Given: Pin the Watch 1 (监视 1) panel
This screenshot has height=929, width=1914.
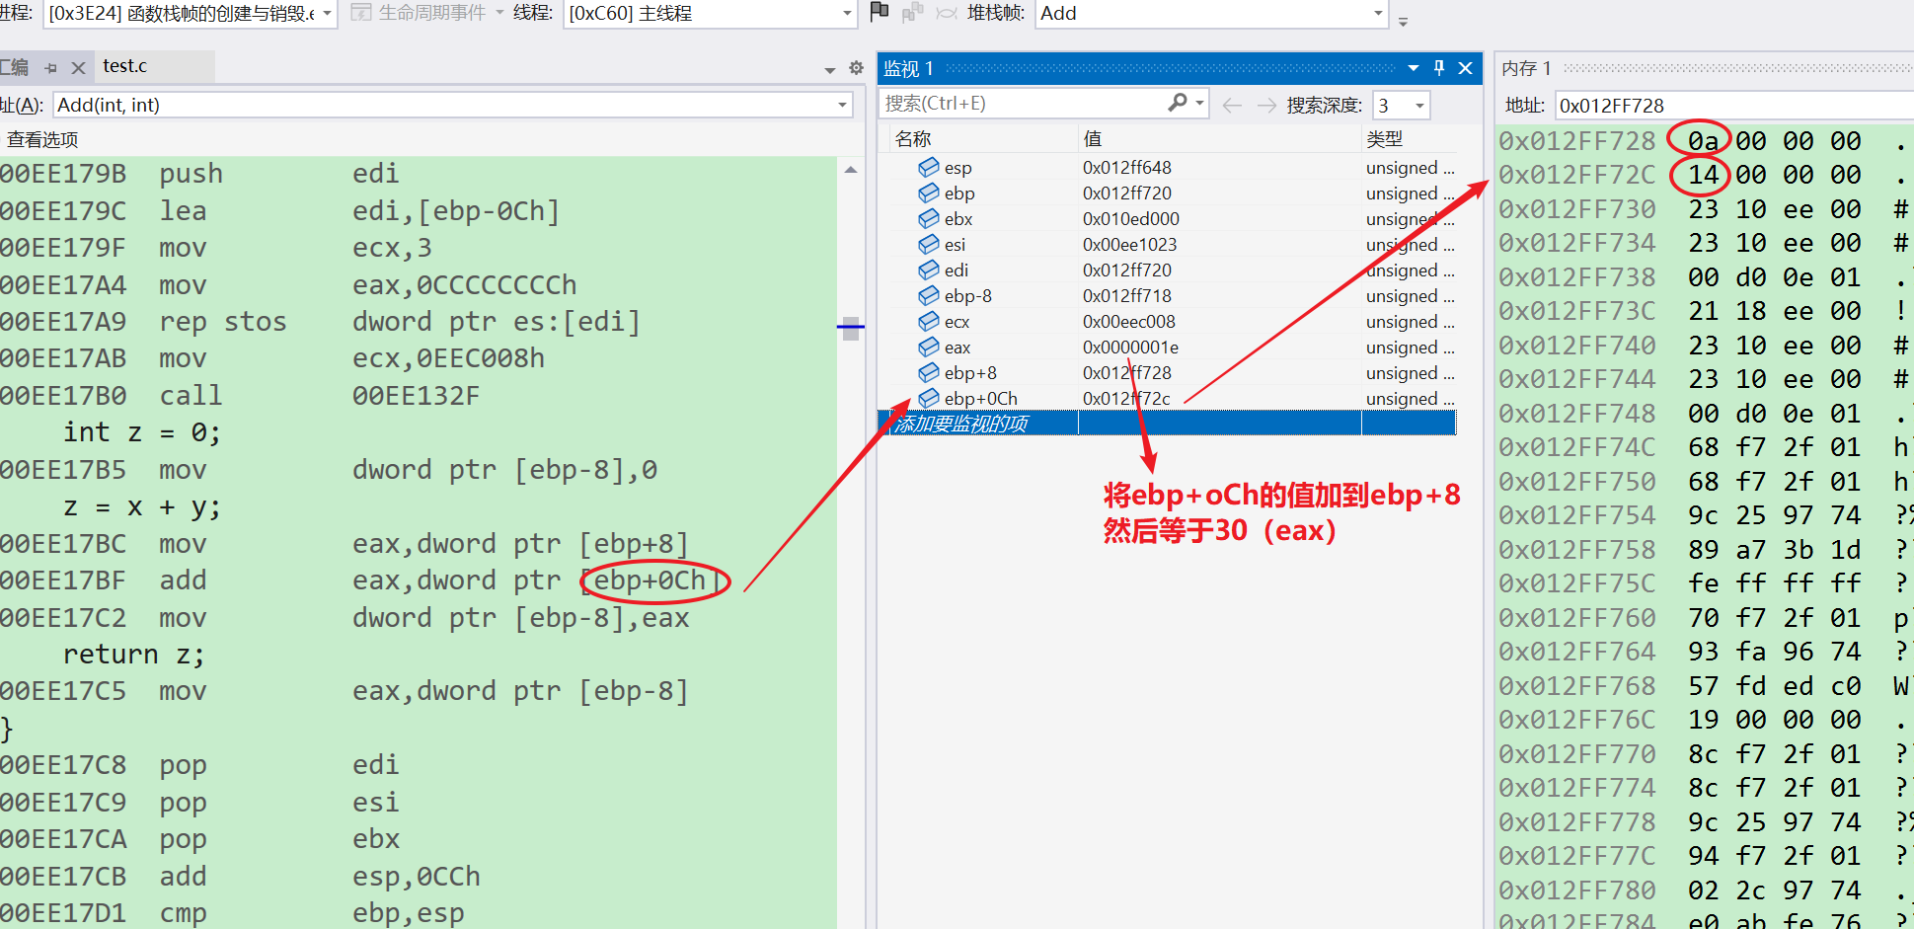Looking at the screenshot, I should pyautogui.click(x=1439, y=67).
